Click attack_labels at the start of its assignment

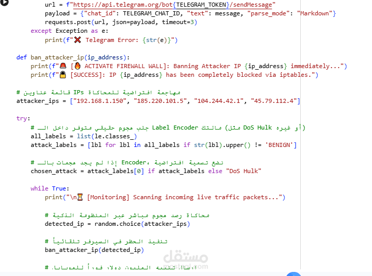click(x=54, y=145)
